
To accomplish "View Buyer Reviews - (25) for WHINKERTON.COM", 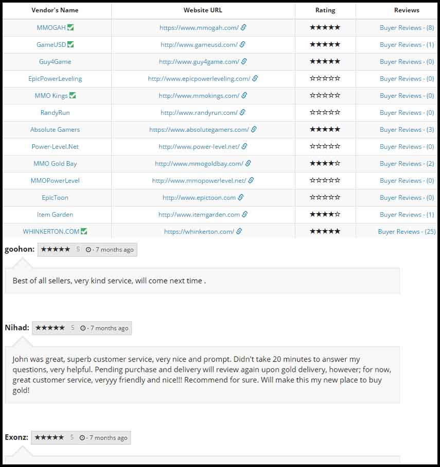I will pyautogui.click(x=407, y=231).
